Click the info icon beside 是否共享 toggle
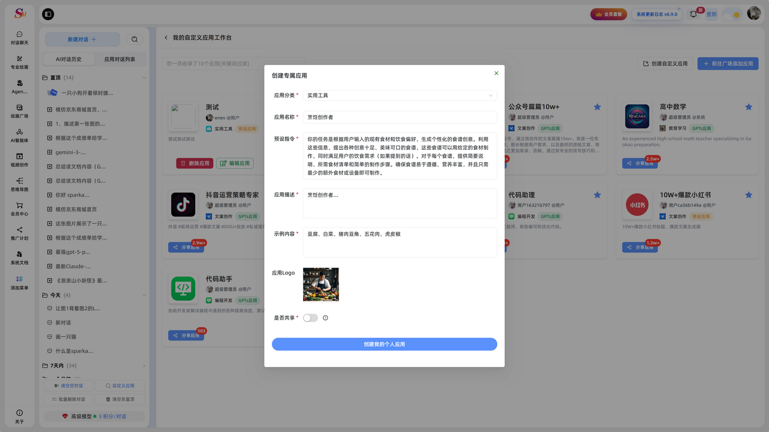769x432 pixels. pos(325,318)
